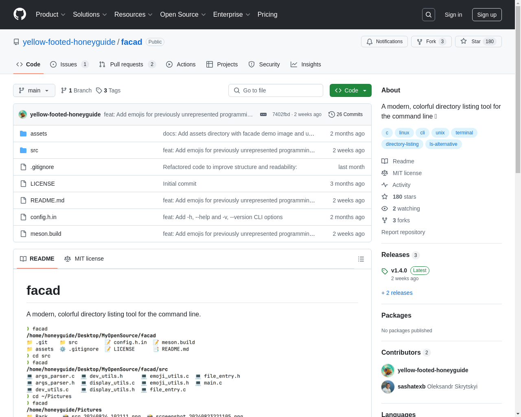Click the README.md file icon
This screenshot has height=417, width=521.
tap(23, 200)
